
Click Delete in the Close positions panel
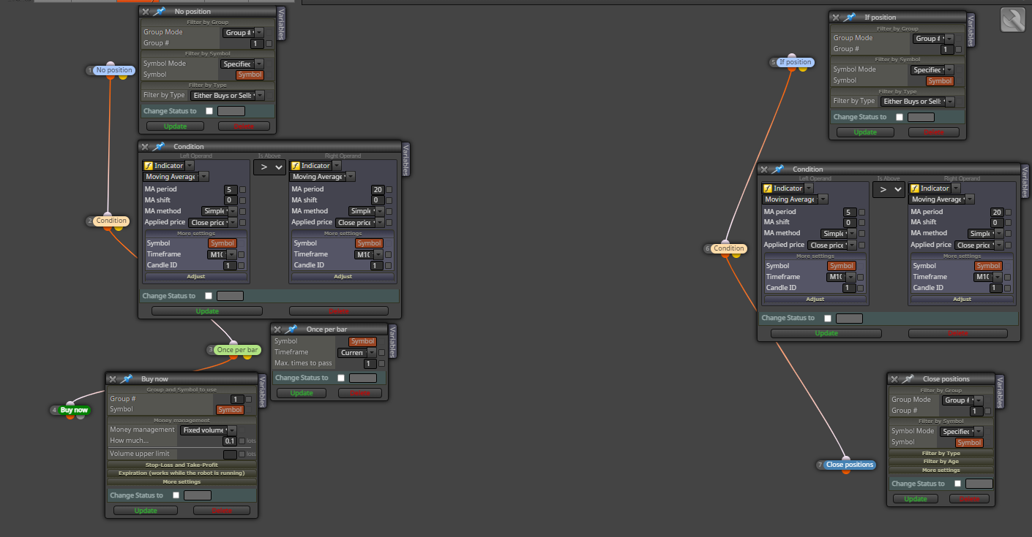coord(969,499)
